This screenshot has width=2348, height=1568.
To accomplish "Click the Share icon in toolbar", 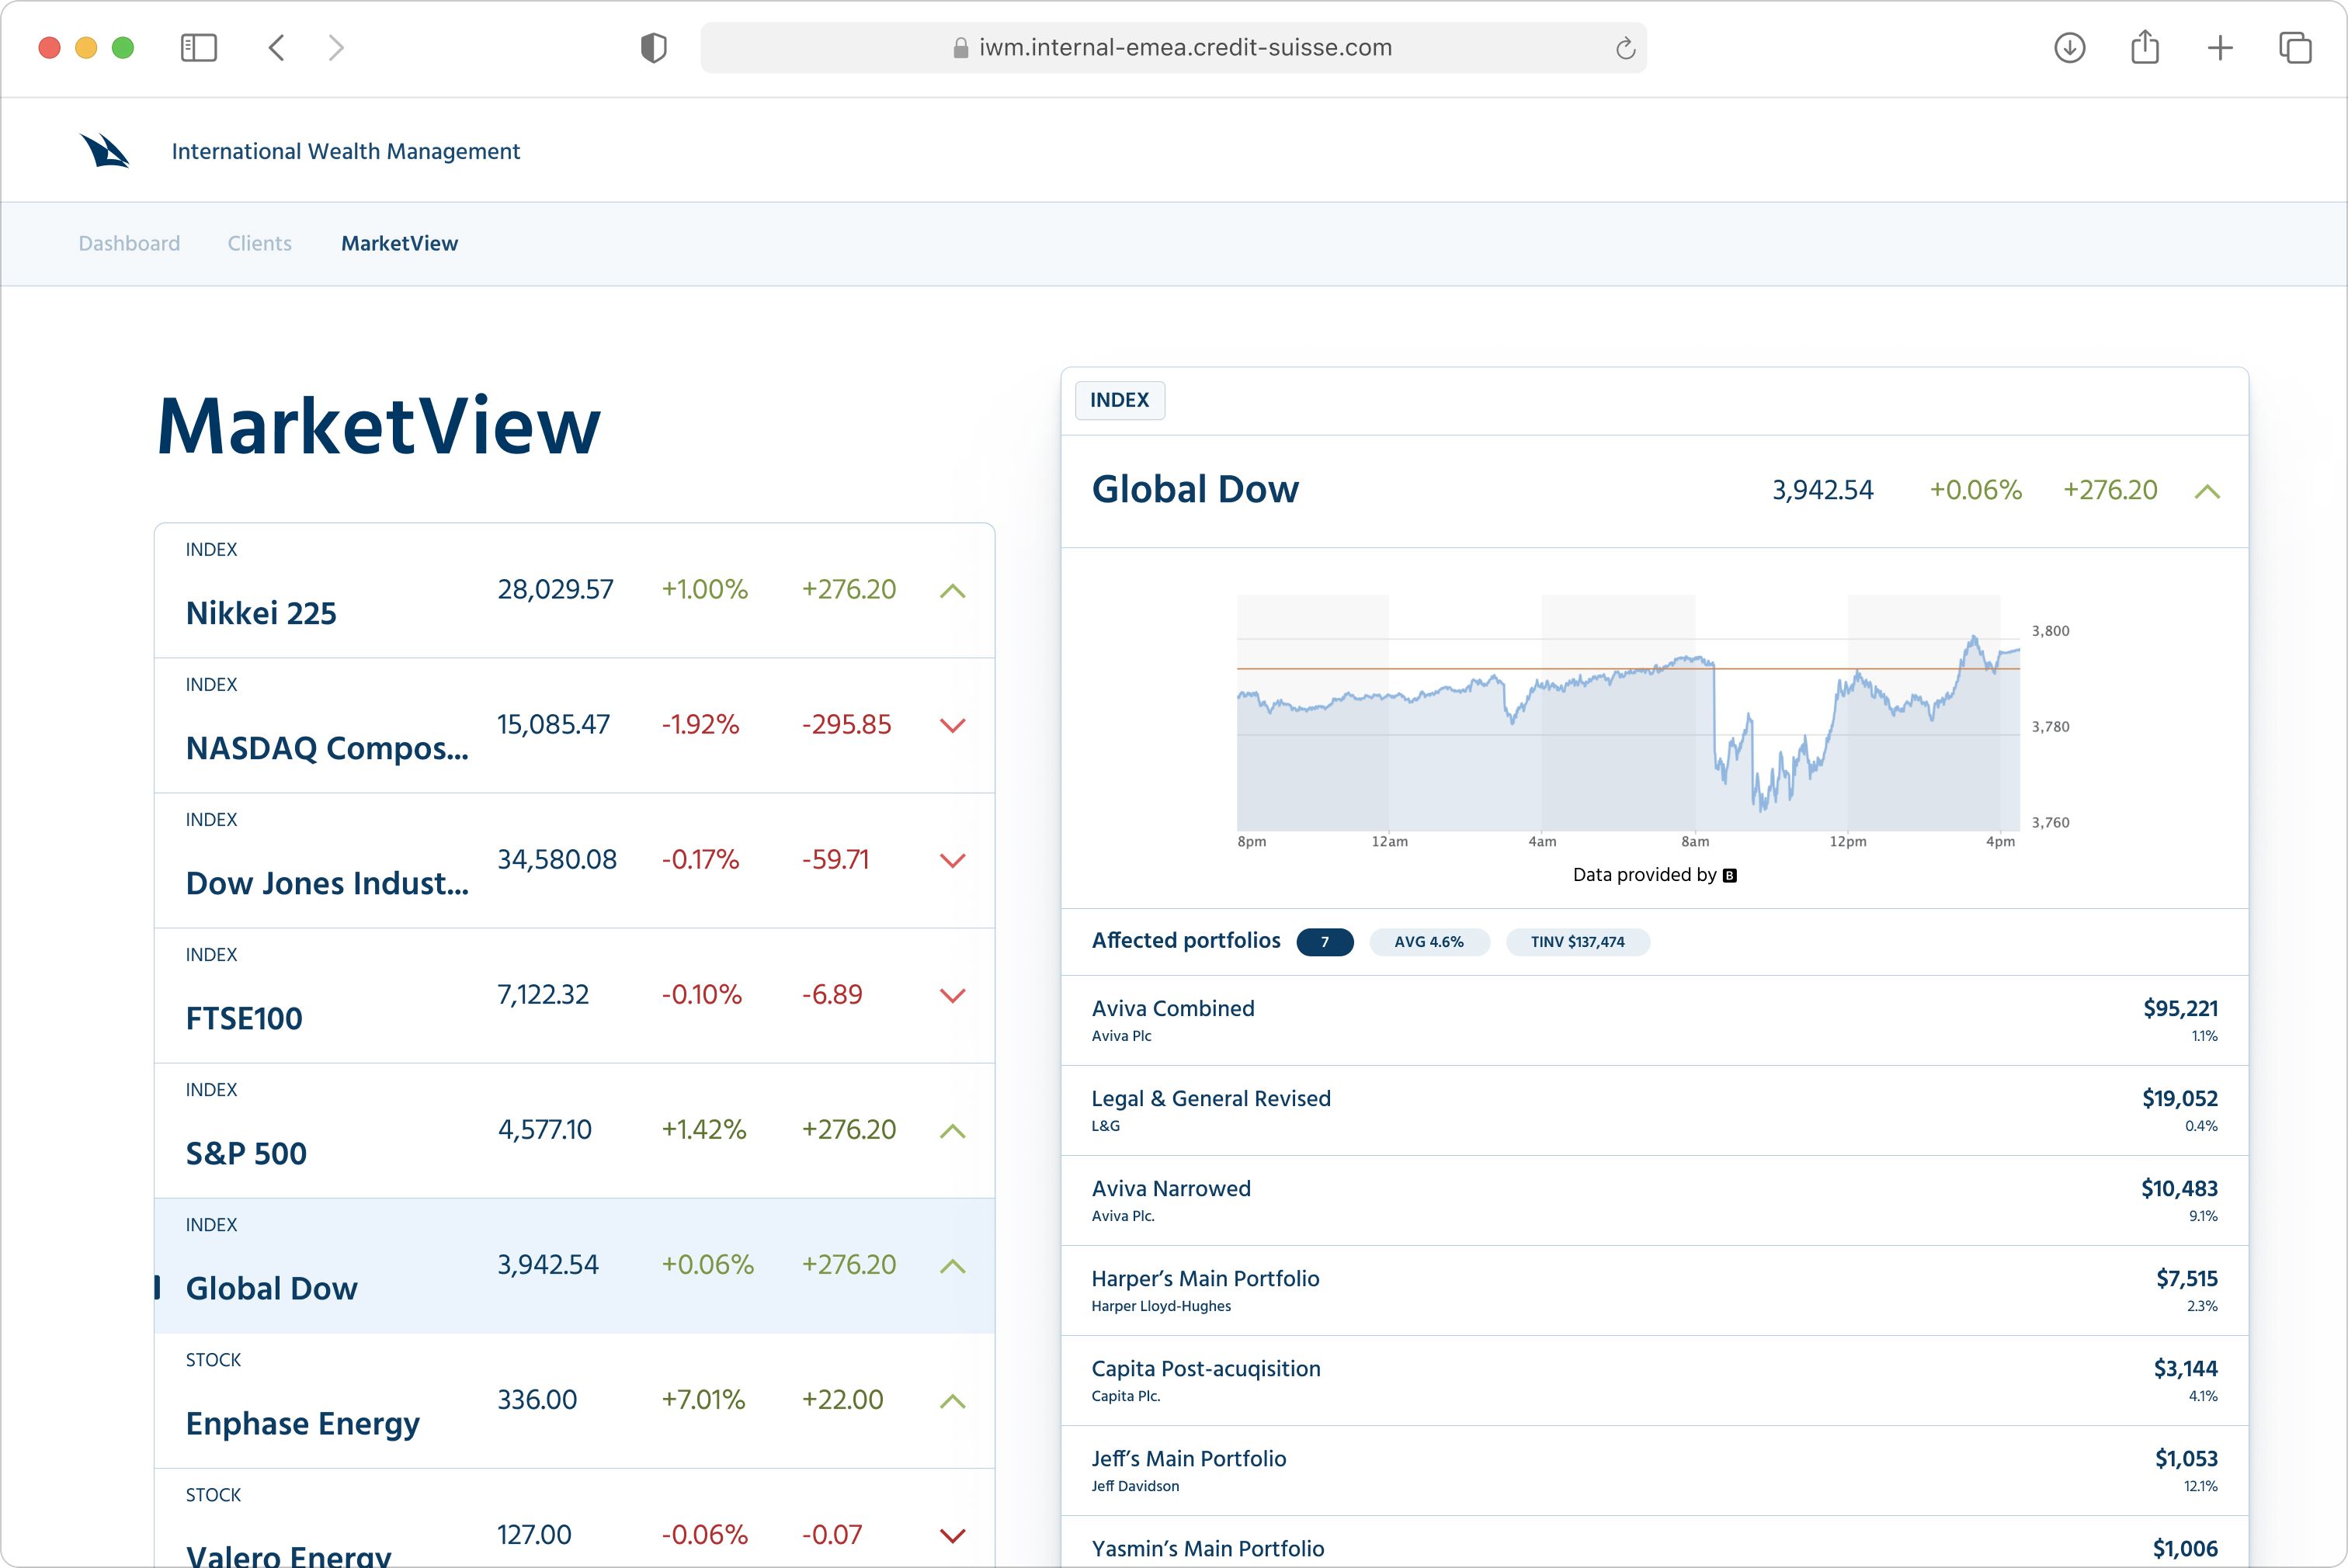I will point(2144,47).
